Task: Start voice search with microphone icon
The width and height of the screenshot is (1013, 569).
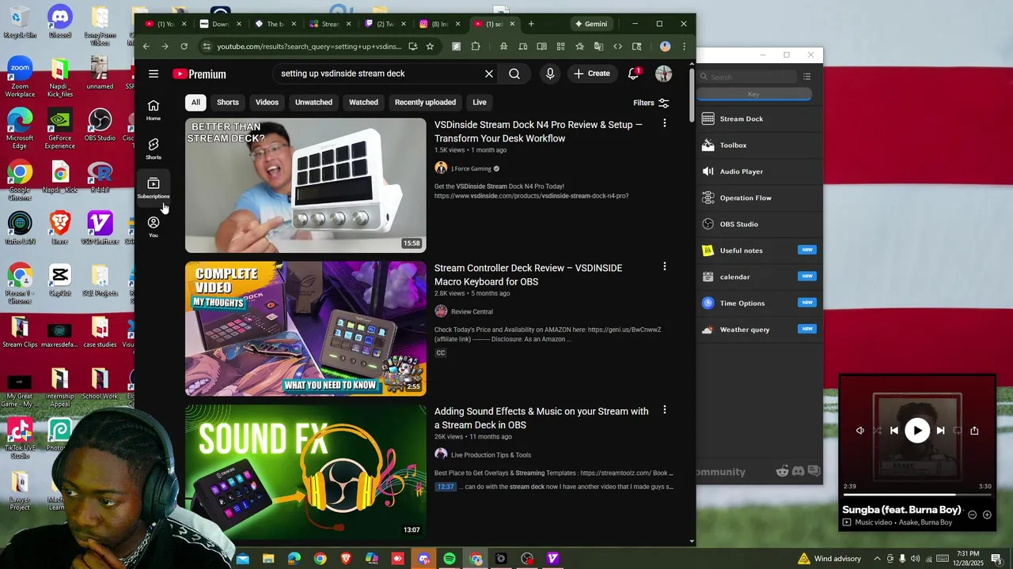Action: (x=550, y=73)
